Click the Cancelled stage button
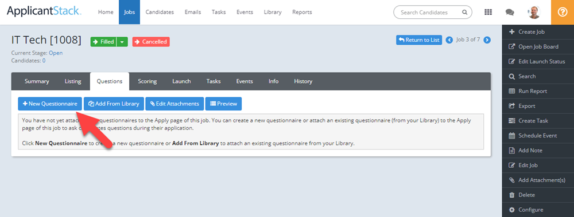Screen dimensions: 574x217 (151, 42)
